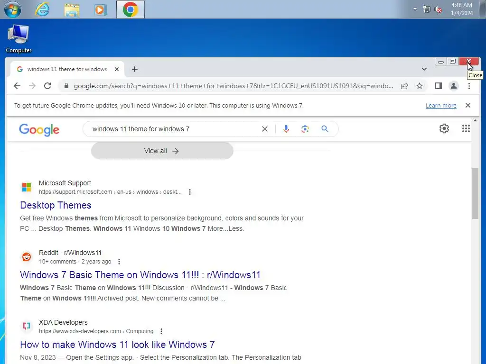This screenshot has height=364, width=486.
Task: Submit search with magnifier icon
Action: [325, 129]
